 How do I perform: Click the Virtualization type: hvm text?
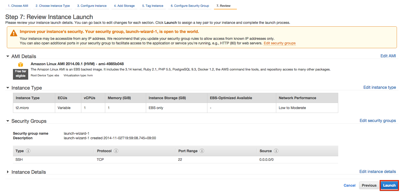click(x=78, y=75)
